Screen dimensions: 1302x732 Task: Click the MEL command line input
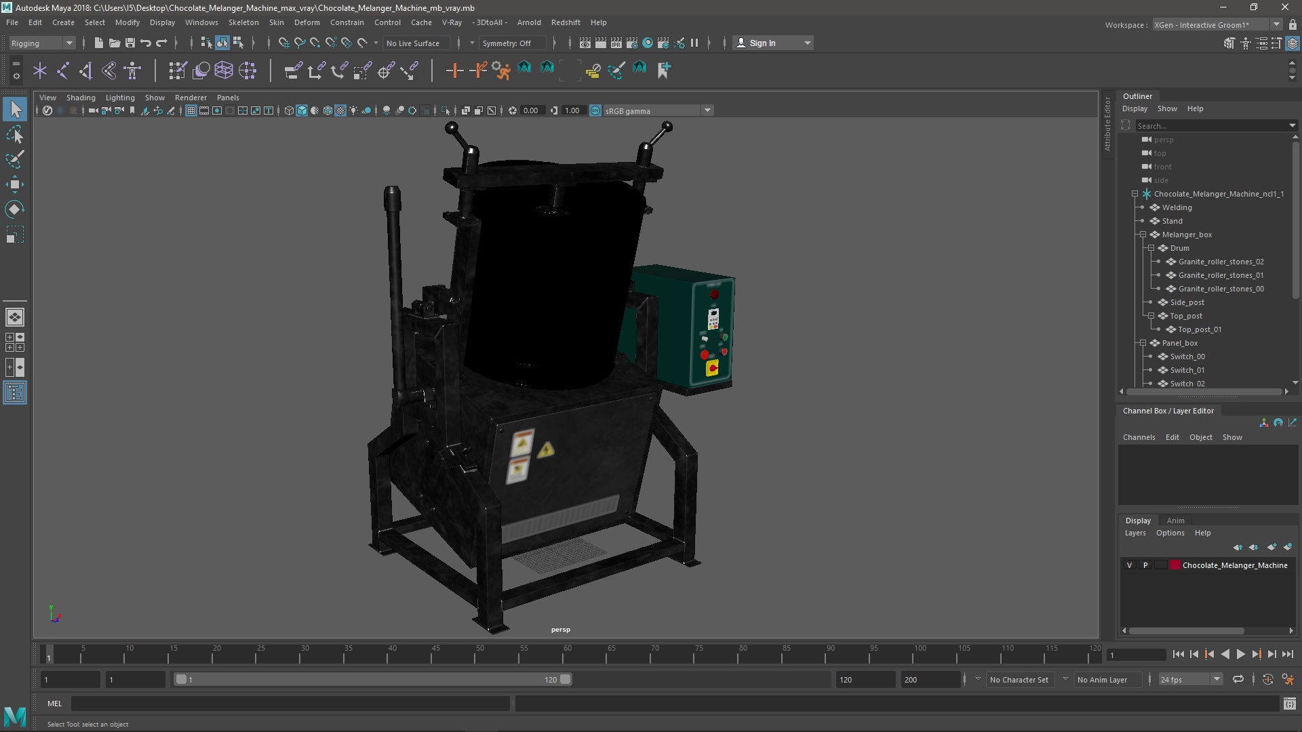pyautogui.click(x=290, y=704)
